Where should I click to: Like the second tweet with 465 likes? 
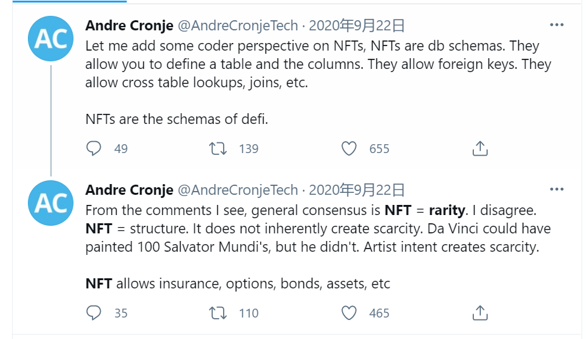pos(349,313)
